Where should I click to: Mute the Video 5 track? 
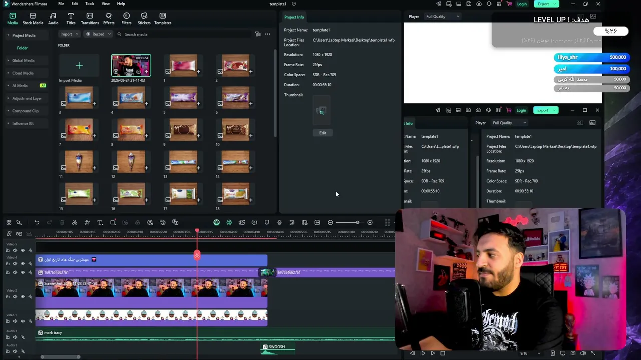click(15, 250)
